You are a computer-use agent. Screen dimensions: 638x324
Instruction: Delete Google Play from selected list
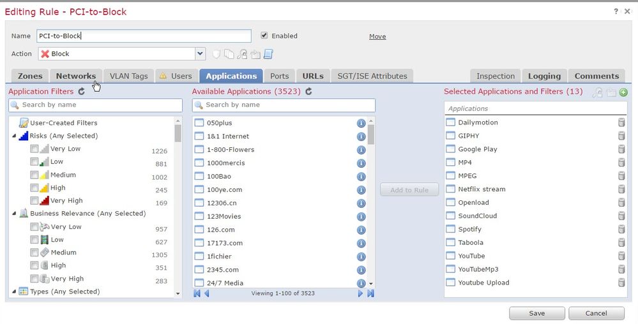pyautogui.click(x=621, y=149)
